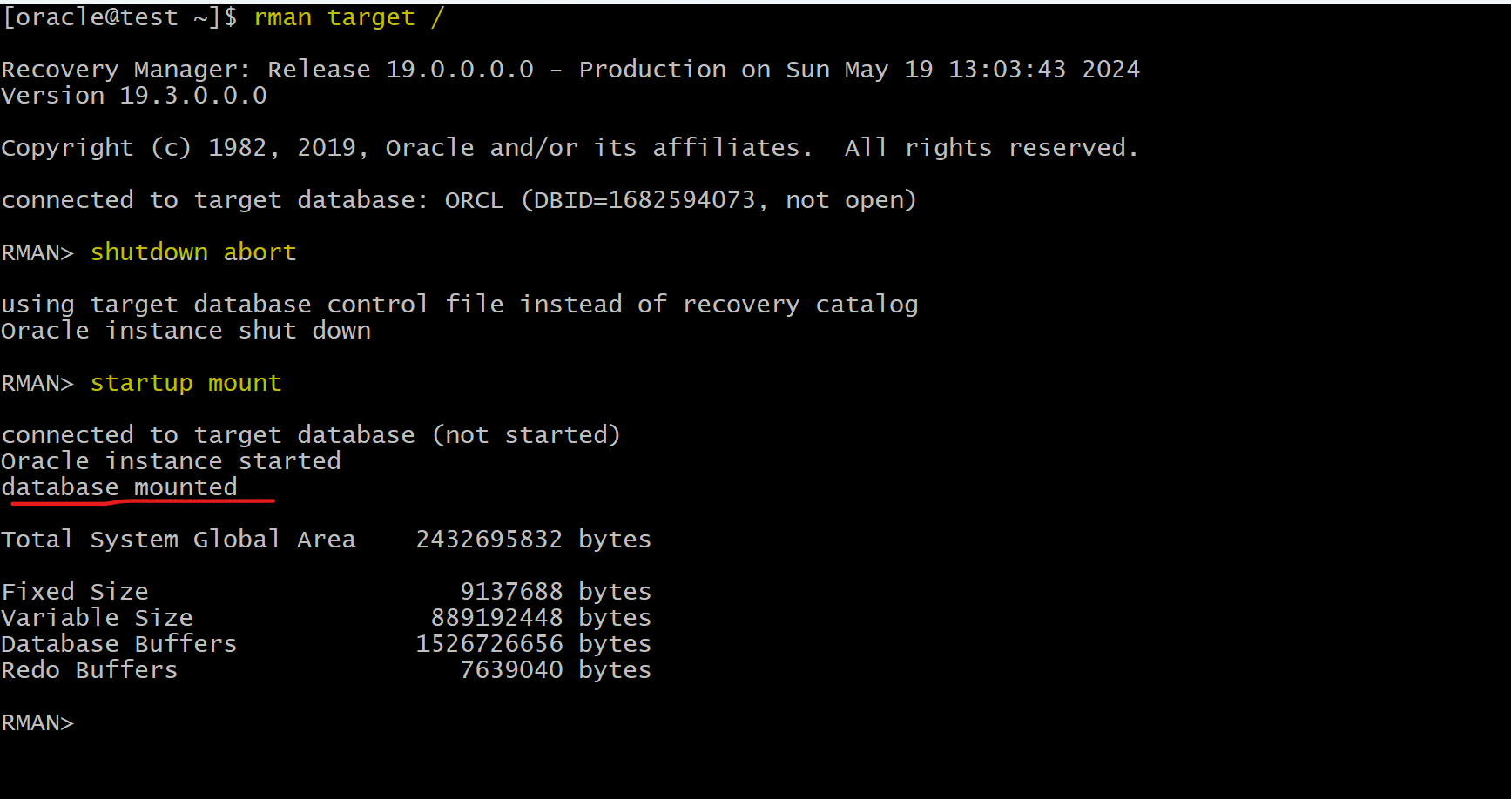Click the 'rman target /' command text
1511x799 pixels.
(348, 17)
